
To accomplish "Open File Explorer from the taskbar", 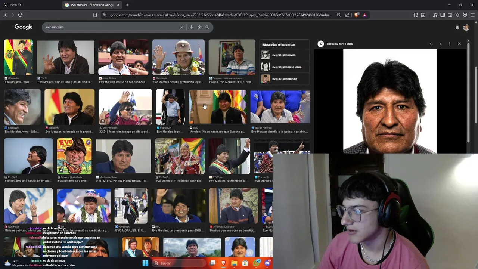I will point(234,263).
